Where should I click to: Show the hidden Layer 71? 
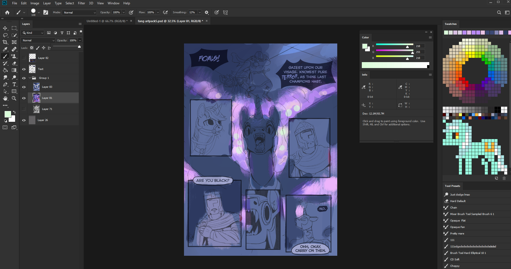click(24, 109)
